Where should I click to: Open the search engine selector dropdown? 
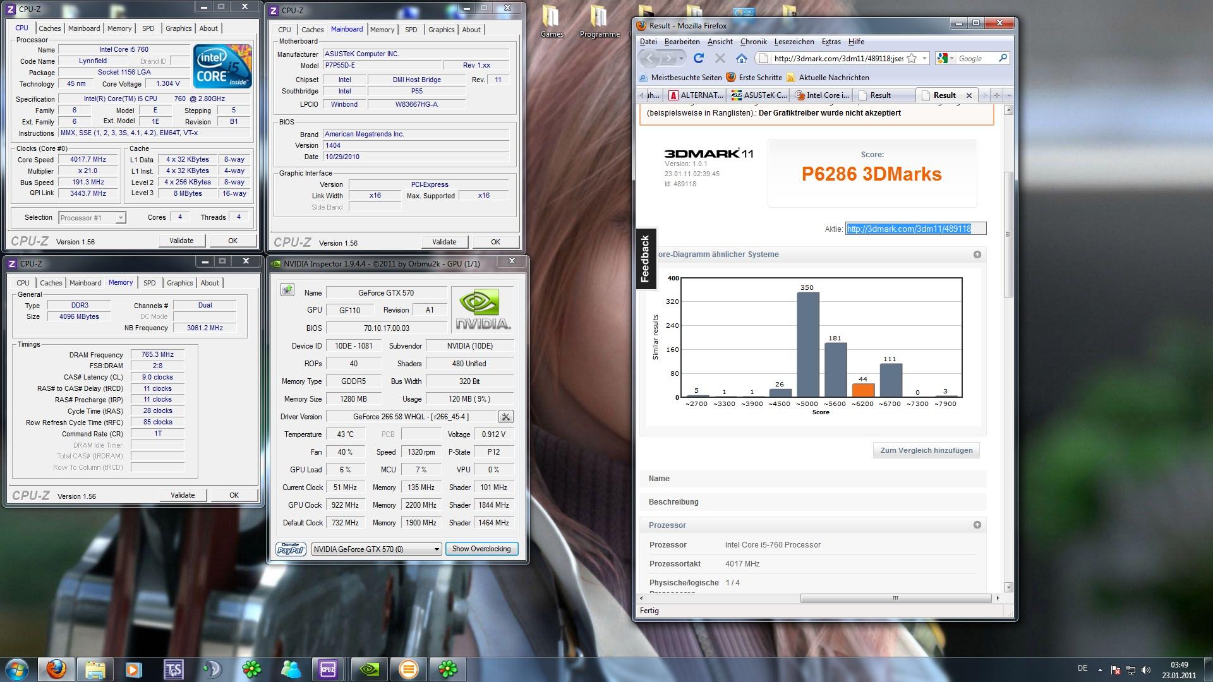(945, 58)
